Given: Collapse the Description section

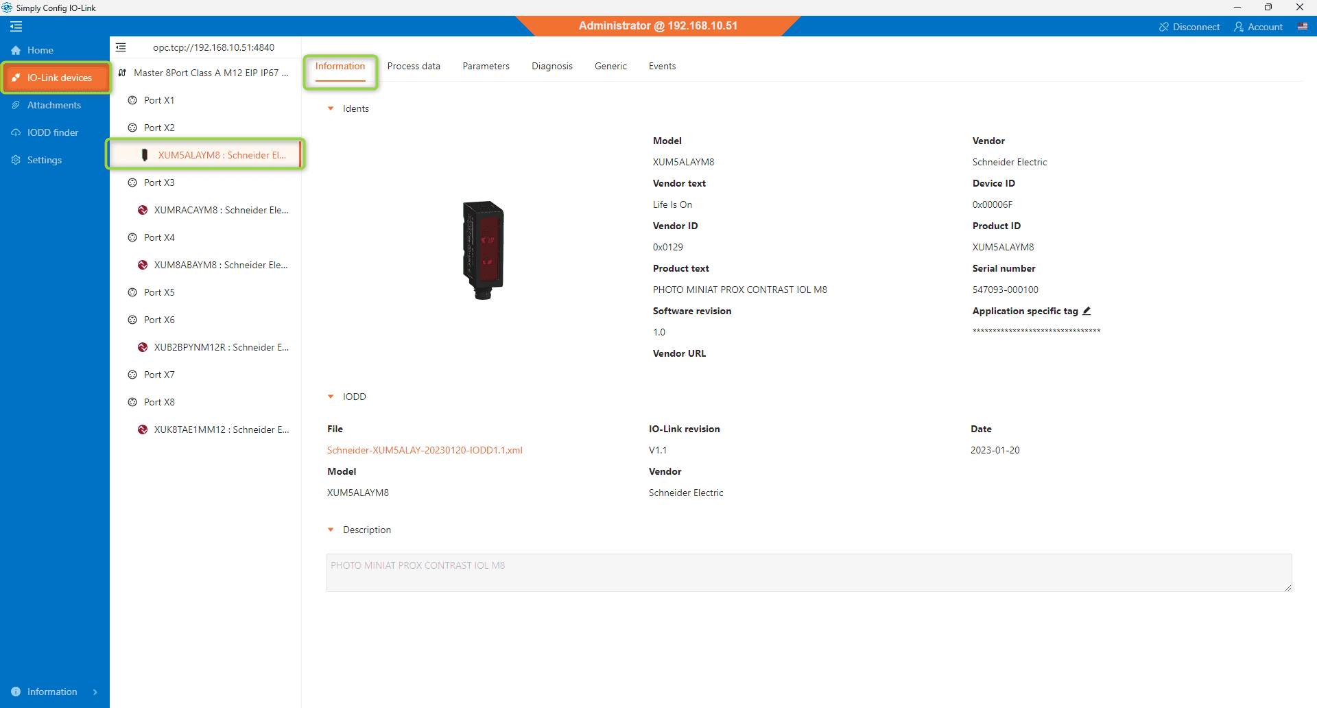Looking at the screenshot, I should tap(331, 529).
